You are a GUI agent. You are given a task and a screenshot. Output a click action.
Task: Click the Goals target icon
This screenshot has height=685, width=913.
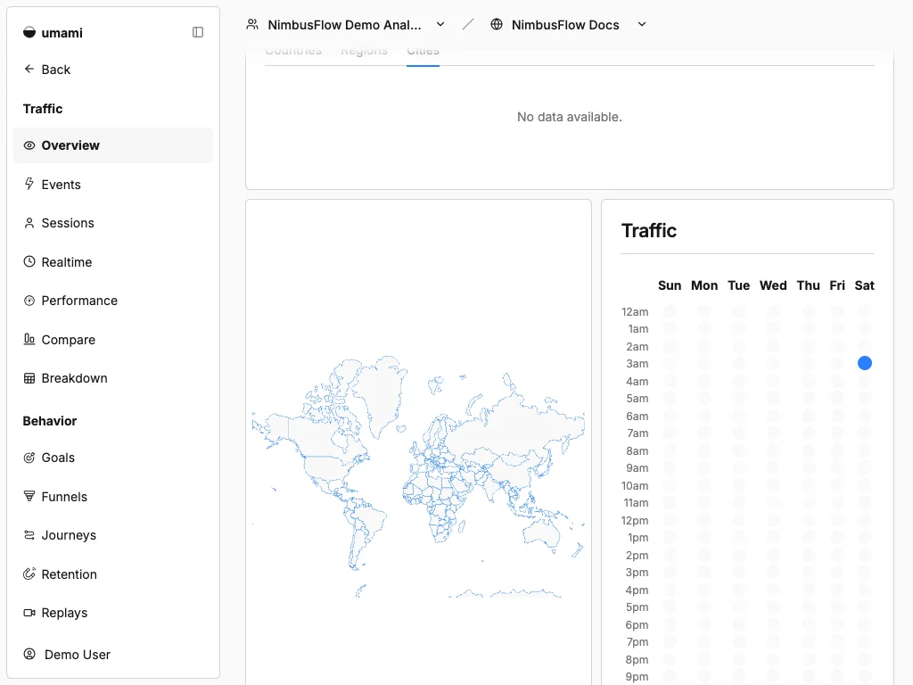[x=29, y=458]
